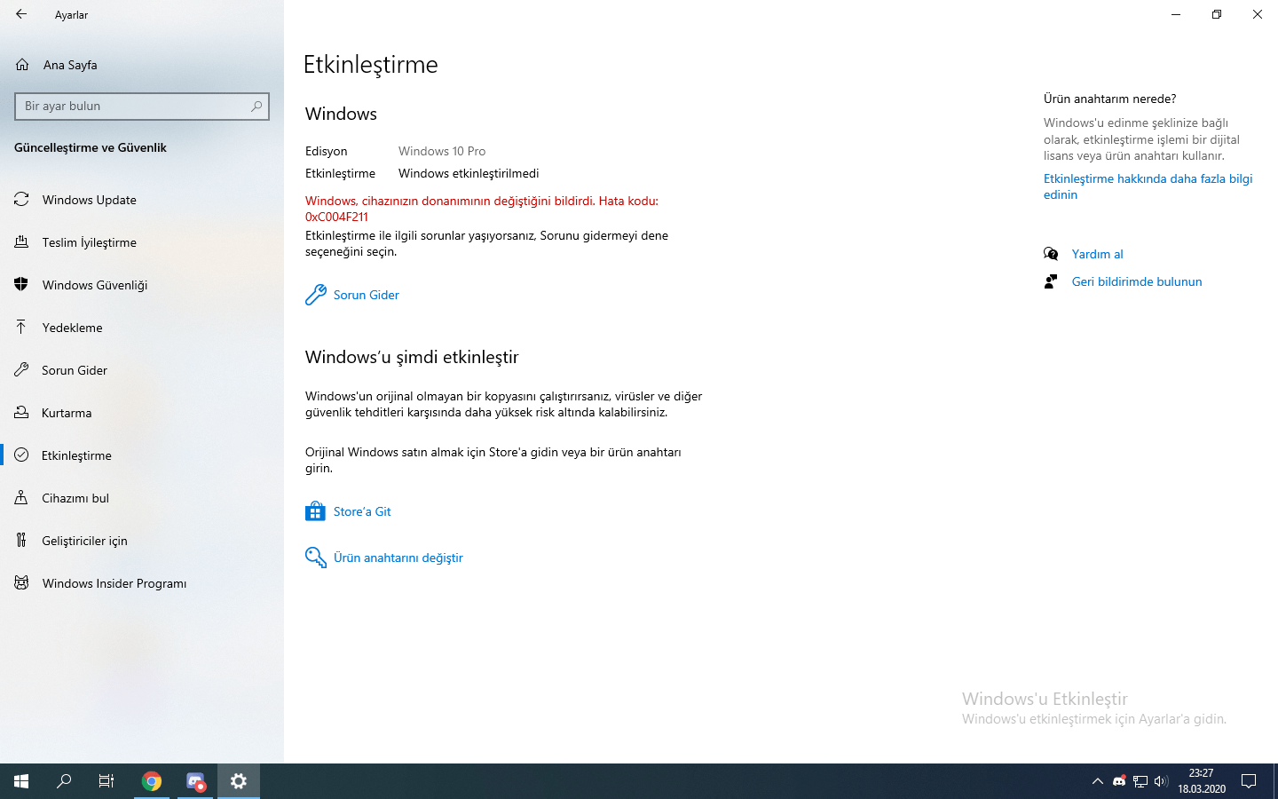
Task: Click the Yardım al link
Action: pos(1098,254)
